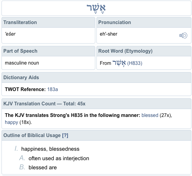Select the "happiness, blessedness" outline entry

coord(50,149)
